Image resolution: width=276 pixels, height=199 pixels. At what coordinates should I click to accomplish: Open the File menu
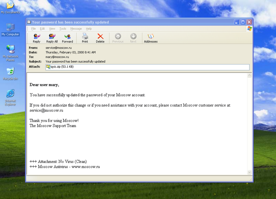pyautogui.click(x=33, y=29)
